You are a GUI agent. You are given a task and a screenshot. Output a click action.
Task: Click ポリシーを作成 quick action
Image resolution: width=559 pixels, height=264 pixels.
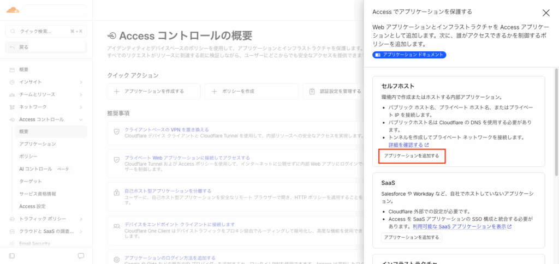[251, 91]
